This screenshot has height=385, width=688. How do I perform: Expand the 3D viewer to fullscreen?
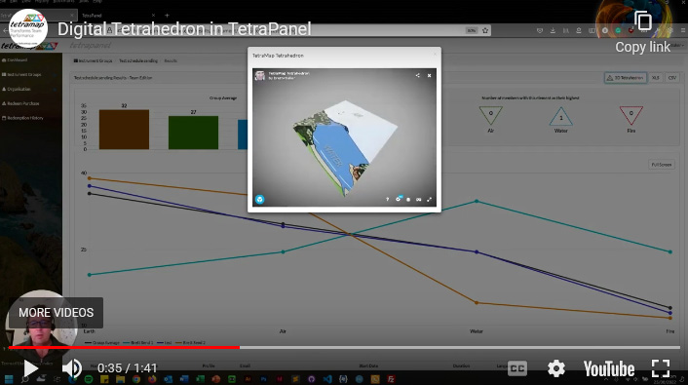429,199
